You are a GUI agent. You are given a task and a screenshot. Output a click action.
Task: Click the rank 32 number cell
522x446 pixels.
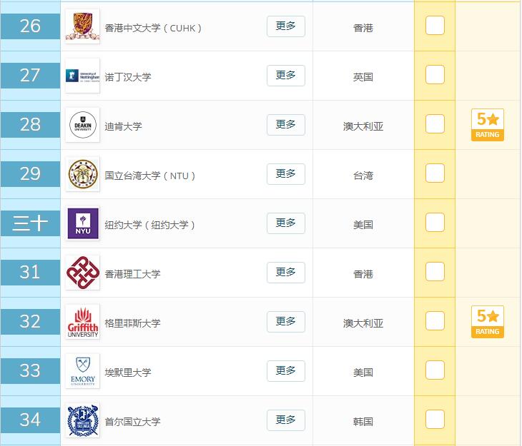click(30, 322)
